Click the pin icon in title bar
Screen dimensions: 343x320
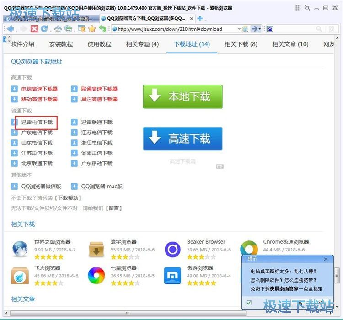307,8
